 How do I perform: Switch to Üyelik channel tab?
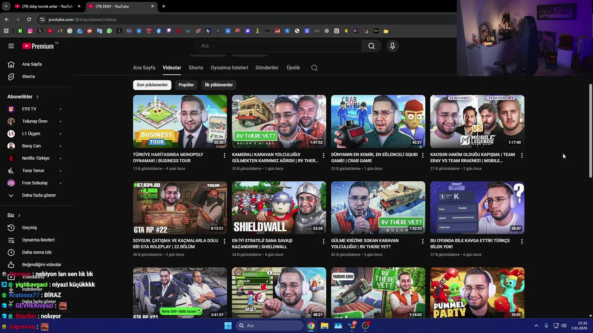coord(293,68)
